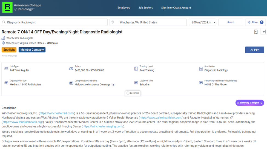Click the Search button
Image resolution: width=267 pixels, height=150 pixels.
[231, 22]
